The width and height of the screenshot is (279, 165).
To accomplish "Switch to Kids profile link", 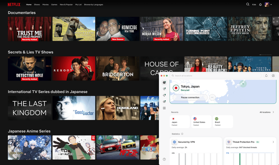I will (x=254, y=5).
